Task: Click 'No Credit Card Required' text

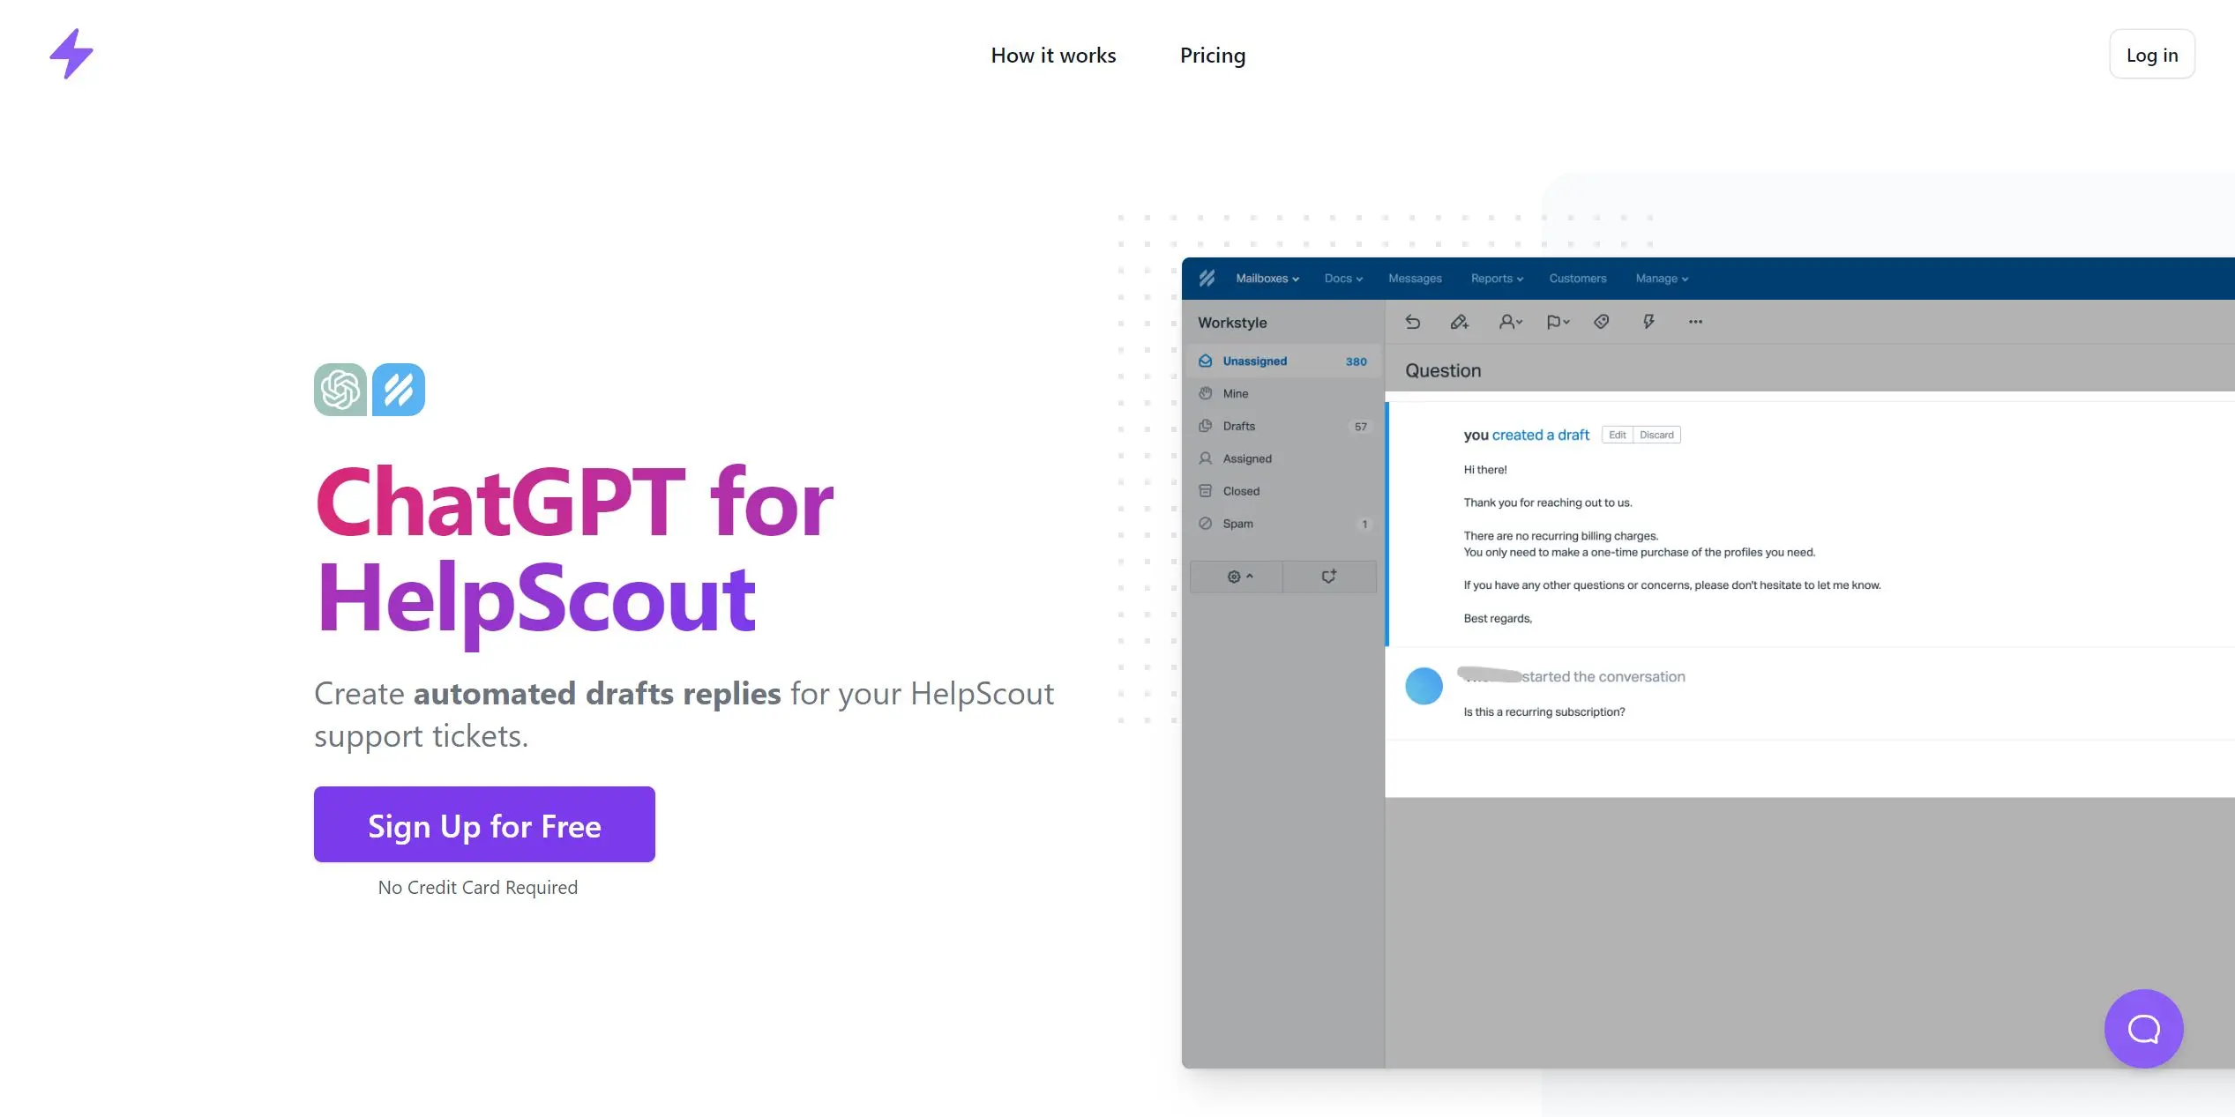Action: [478, 888]
